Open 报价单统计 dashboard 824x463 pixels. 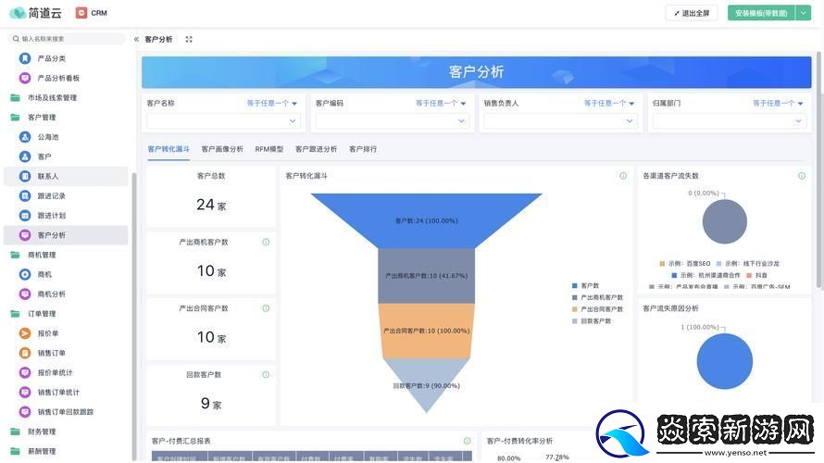[x=55, y=372]
